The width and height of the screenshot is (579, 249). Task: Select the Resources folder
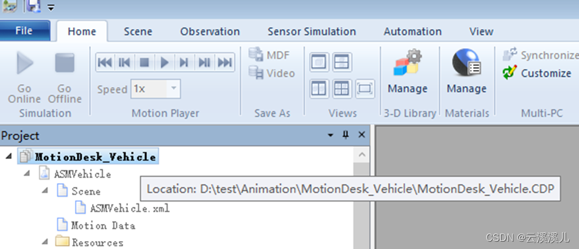(x=90, y=242)
